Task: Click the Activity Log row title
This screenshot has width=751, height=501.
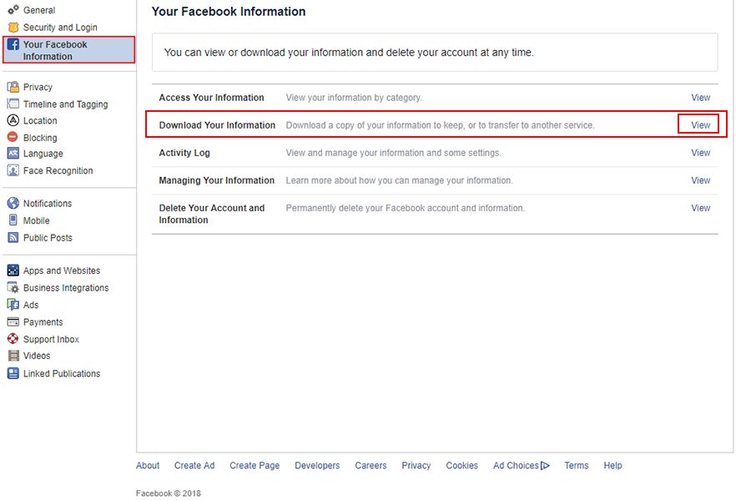Action: tap(184, 153)
